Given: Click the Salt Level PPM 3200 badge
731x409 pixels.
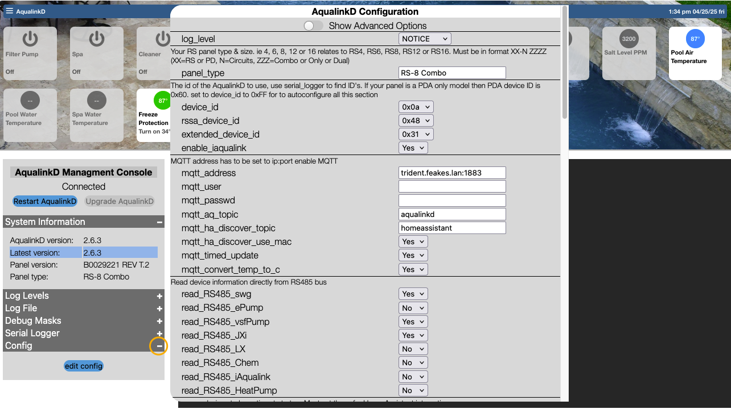Looking at the screenshot, I should (x=629, y=39).
